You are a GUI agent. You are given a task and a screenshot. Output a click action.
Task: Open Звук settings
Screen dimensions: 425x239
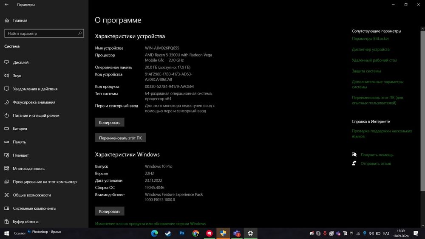[x=13, y=76]
